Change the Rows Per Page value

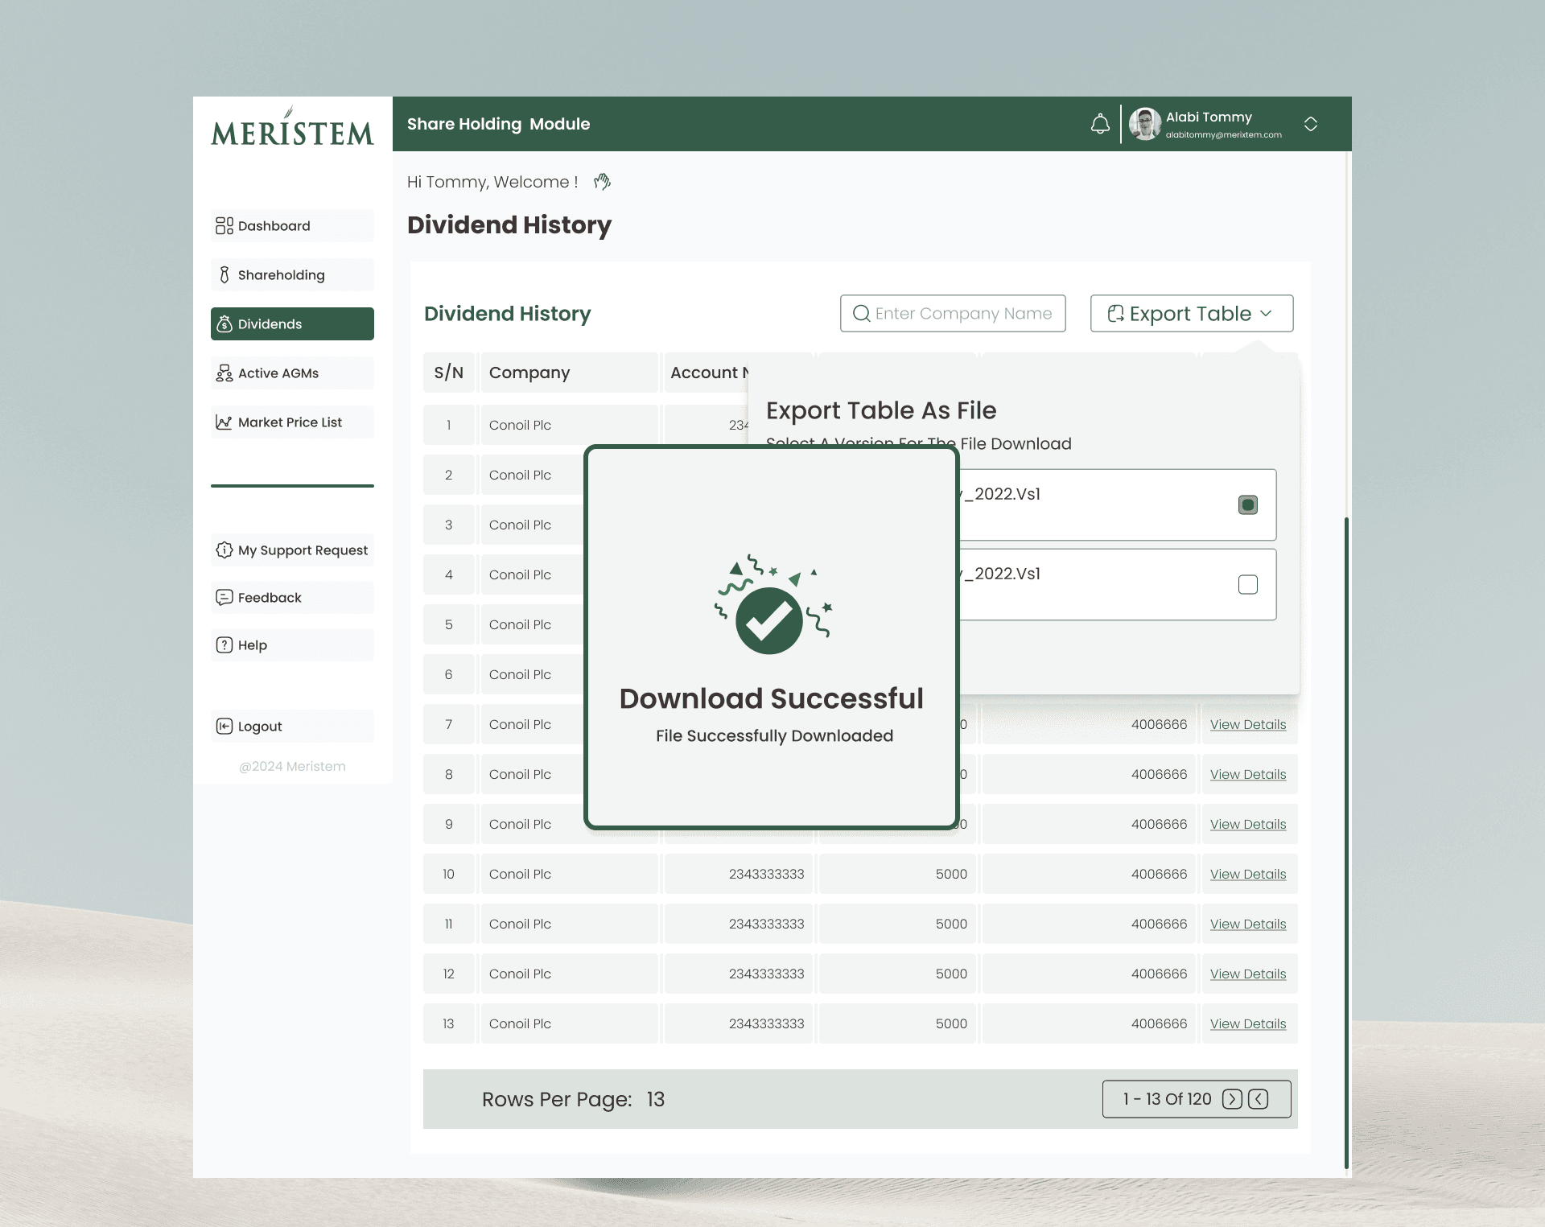pos(656,1100)
